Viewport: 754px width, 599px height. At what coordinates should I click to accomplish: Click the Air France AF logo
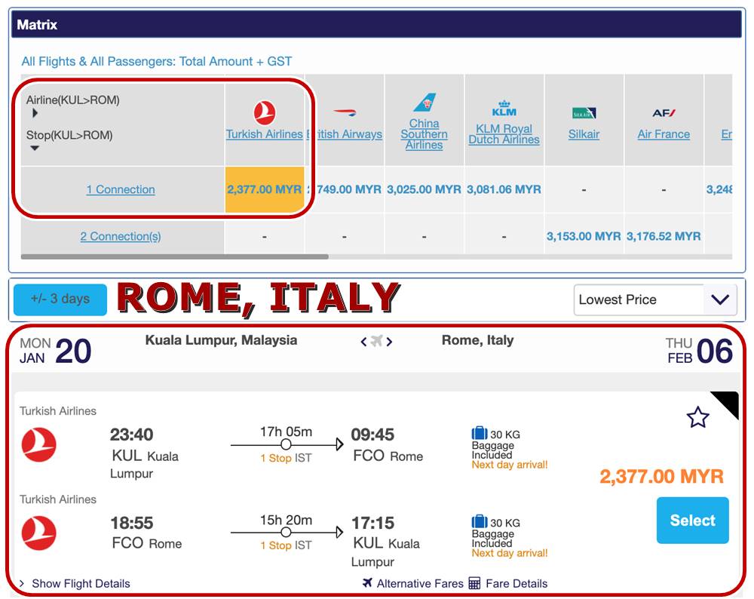[664, 113]
